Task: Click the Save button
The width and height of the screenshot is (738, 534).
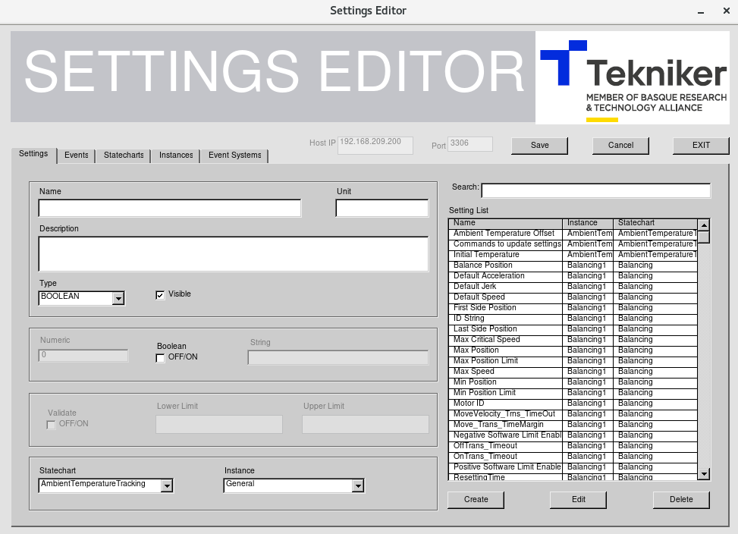Action: (539, 146)
